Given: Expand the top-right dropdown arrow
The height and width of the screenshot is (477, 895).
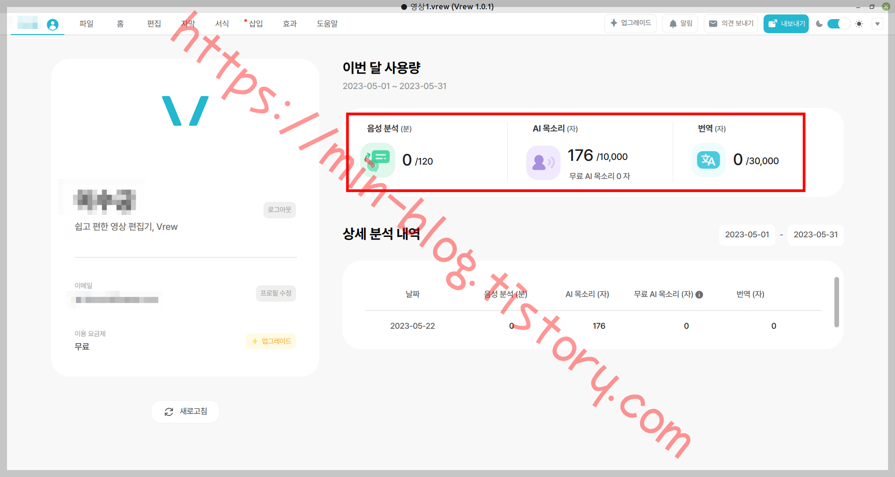Looking at the screenshot, I should pos(877,24).
